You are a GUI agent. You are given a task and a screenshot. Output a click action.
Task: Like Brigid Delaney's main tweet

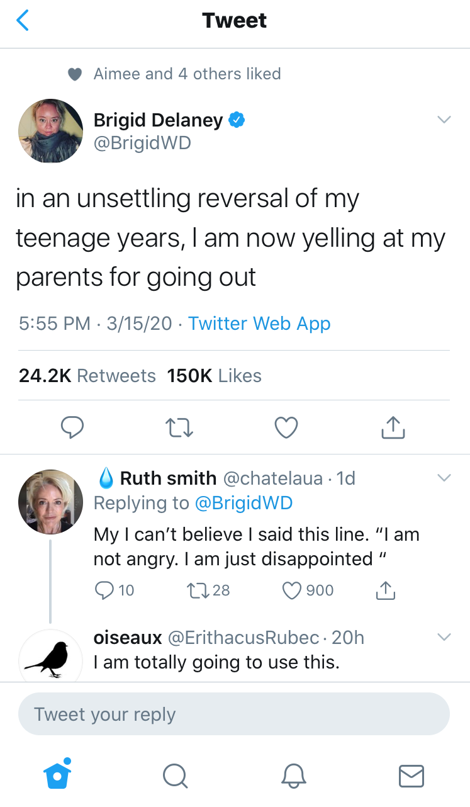click(286, 427)
